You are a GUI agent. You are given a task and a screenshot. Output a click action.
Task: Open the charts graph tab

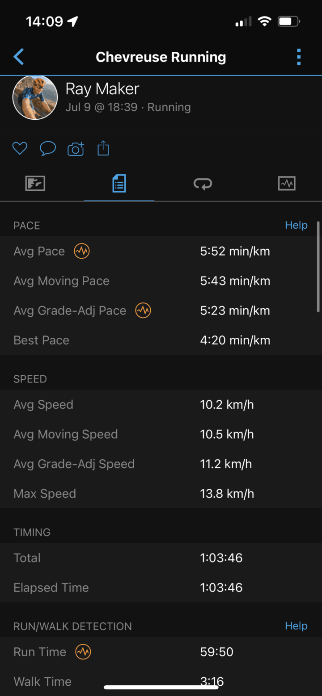click(287, 183)
